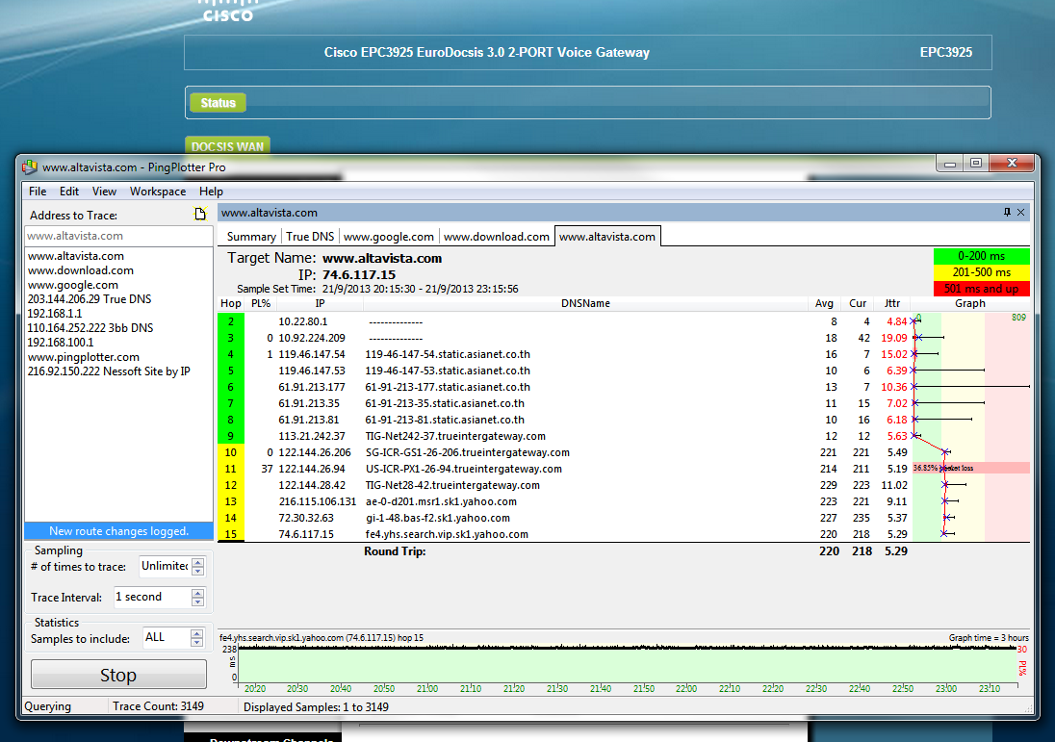
Task: Increase Samples to include with the up arrow
Action: point(196,633)
